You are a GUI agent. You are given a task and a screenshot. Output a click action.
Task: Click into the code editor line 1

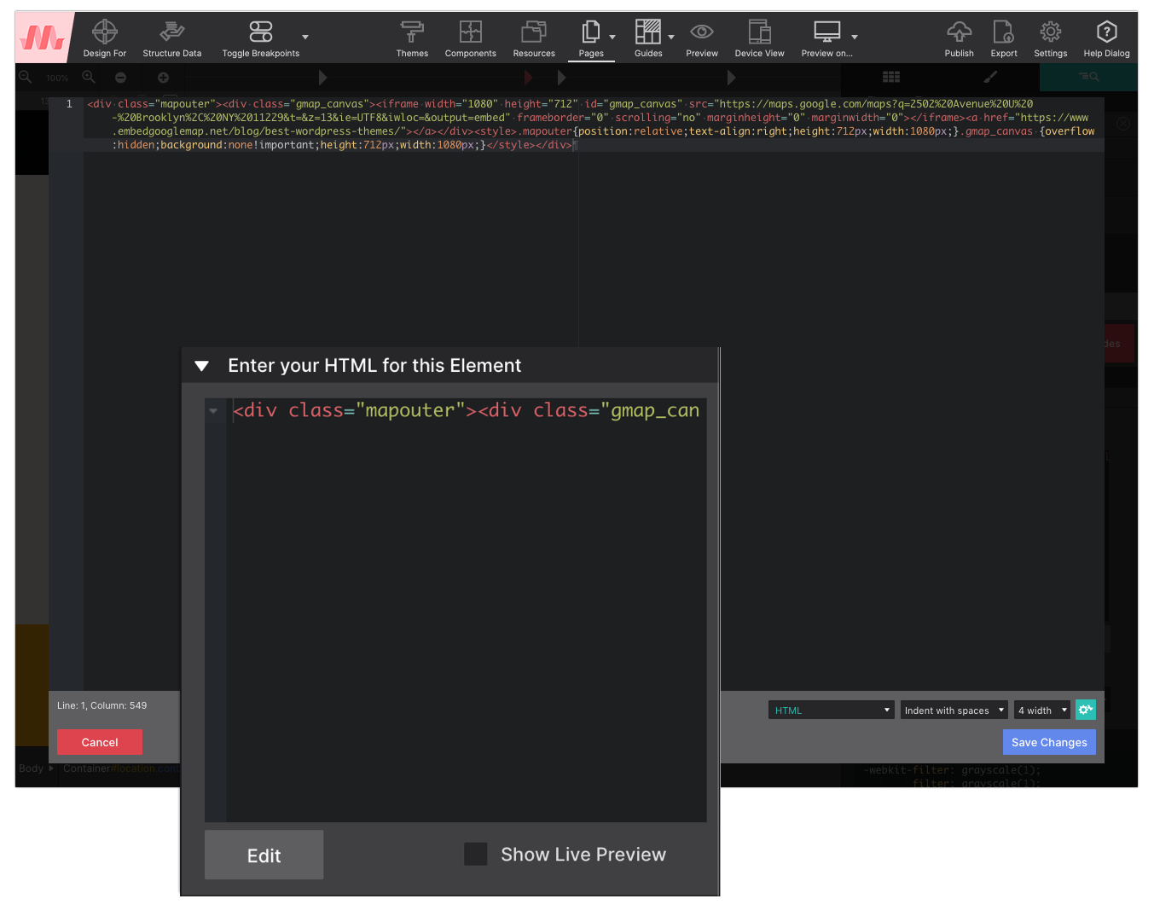pyautogui.click(x=590, y=125)
